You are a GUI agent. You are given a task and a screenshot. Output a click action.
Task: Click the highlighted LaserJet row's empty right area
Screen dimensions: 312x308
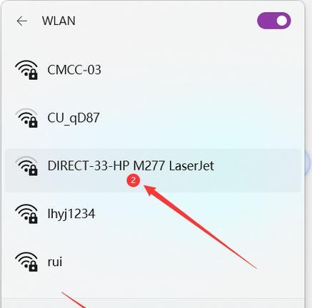point(257,170)
